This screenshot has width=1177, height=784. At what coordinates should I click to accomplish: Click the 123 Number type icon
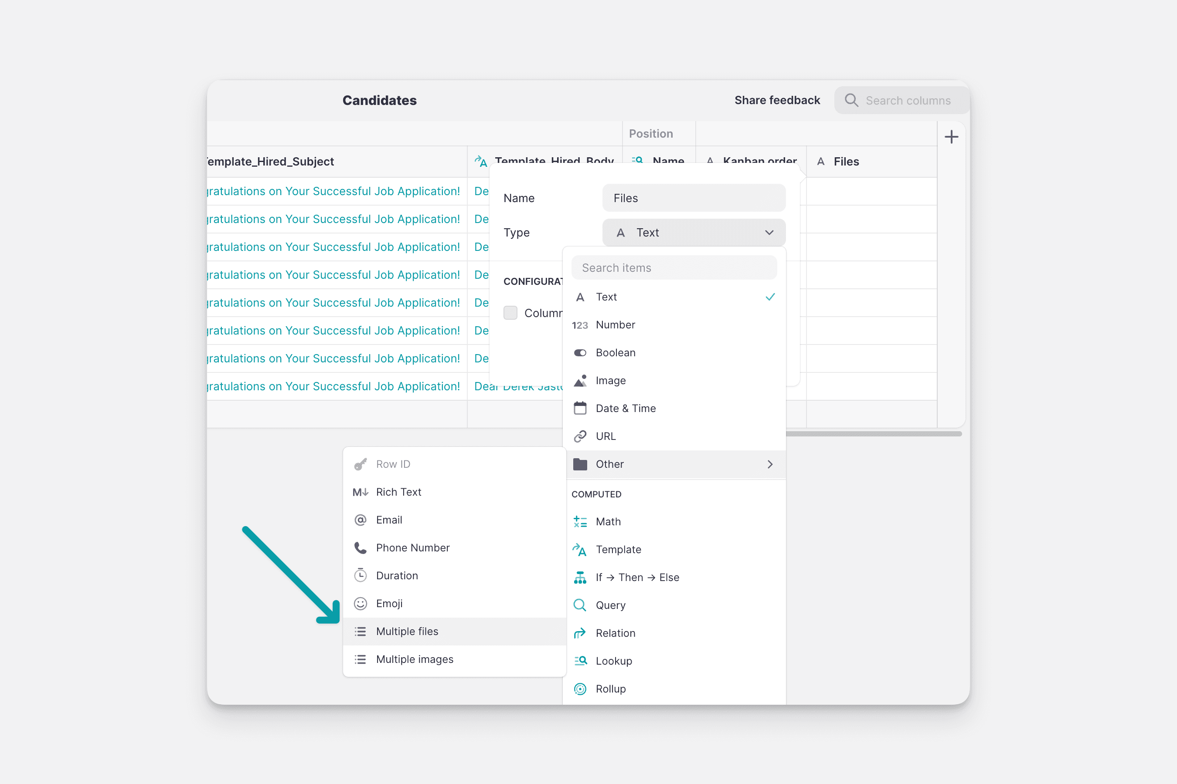point(579,325)
